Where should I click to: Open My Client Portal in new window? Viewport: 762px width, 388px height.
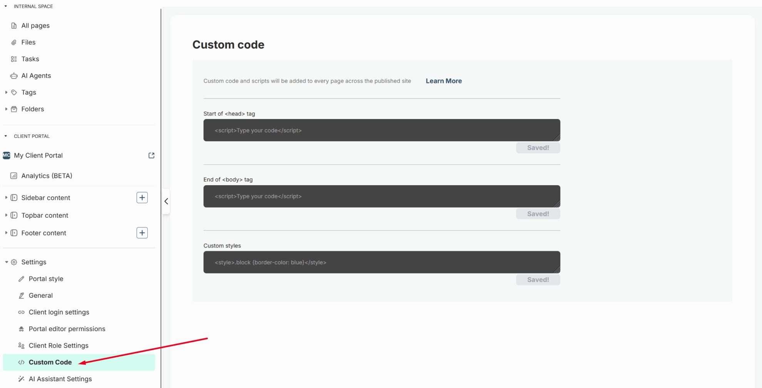(x=151, y=155)
